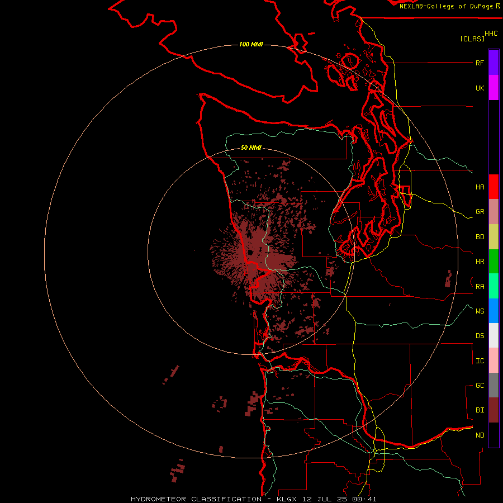Click the "50 NMI" range ring label
503x503 pixels.
point(251,148)
